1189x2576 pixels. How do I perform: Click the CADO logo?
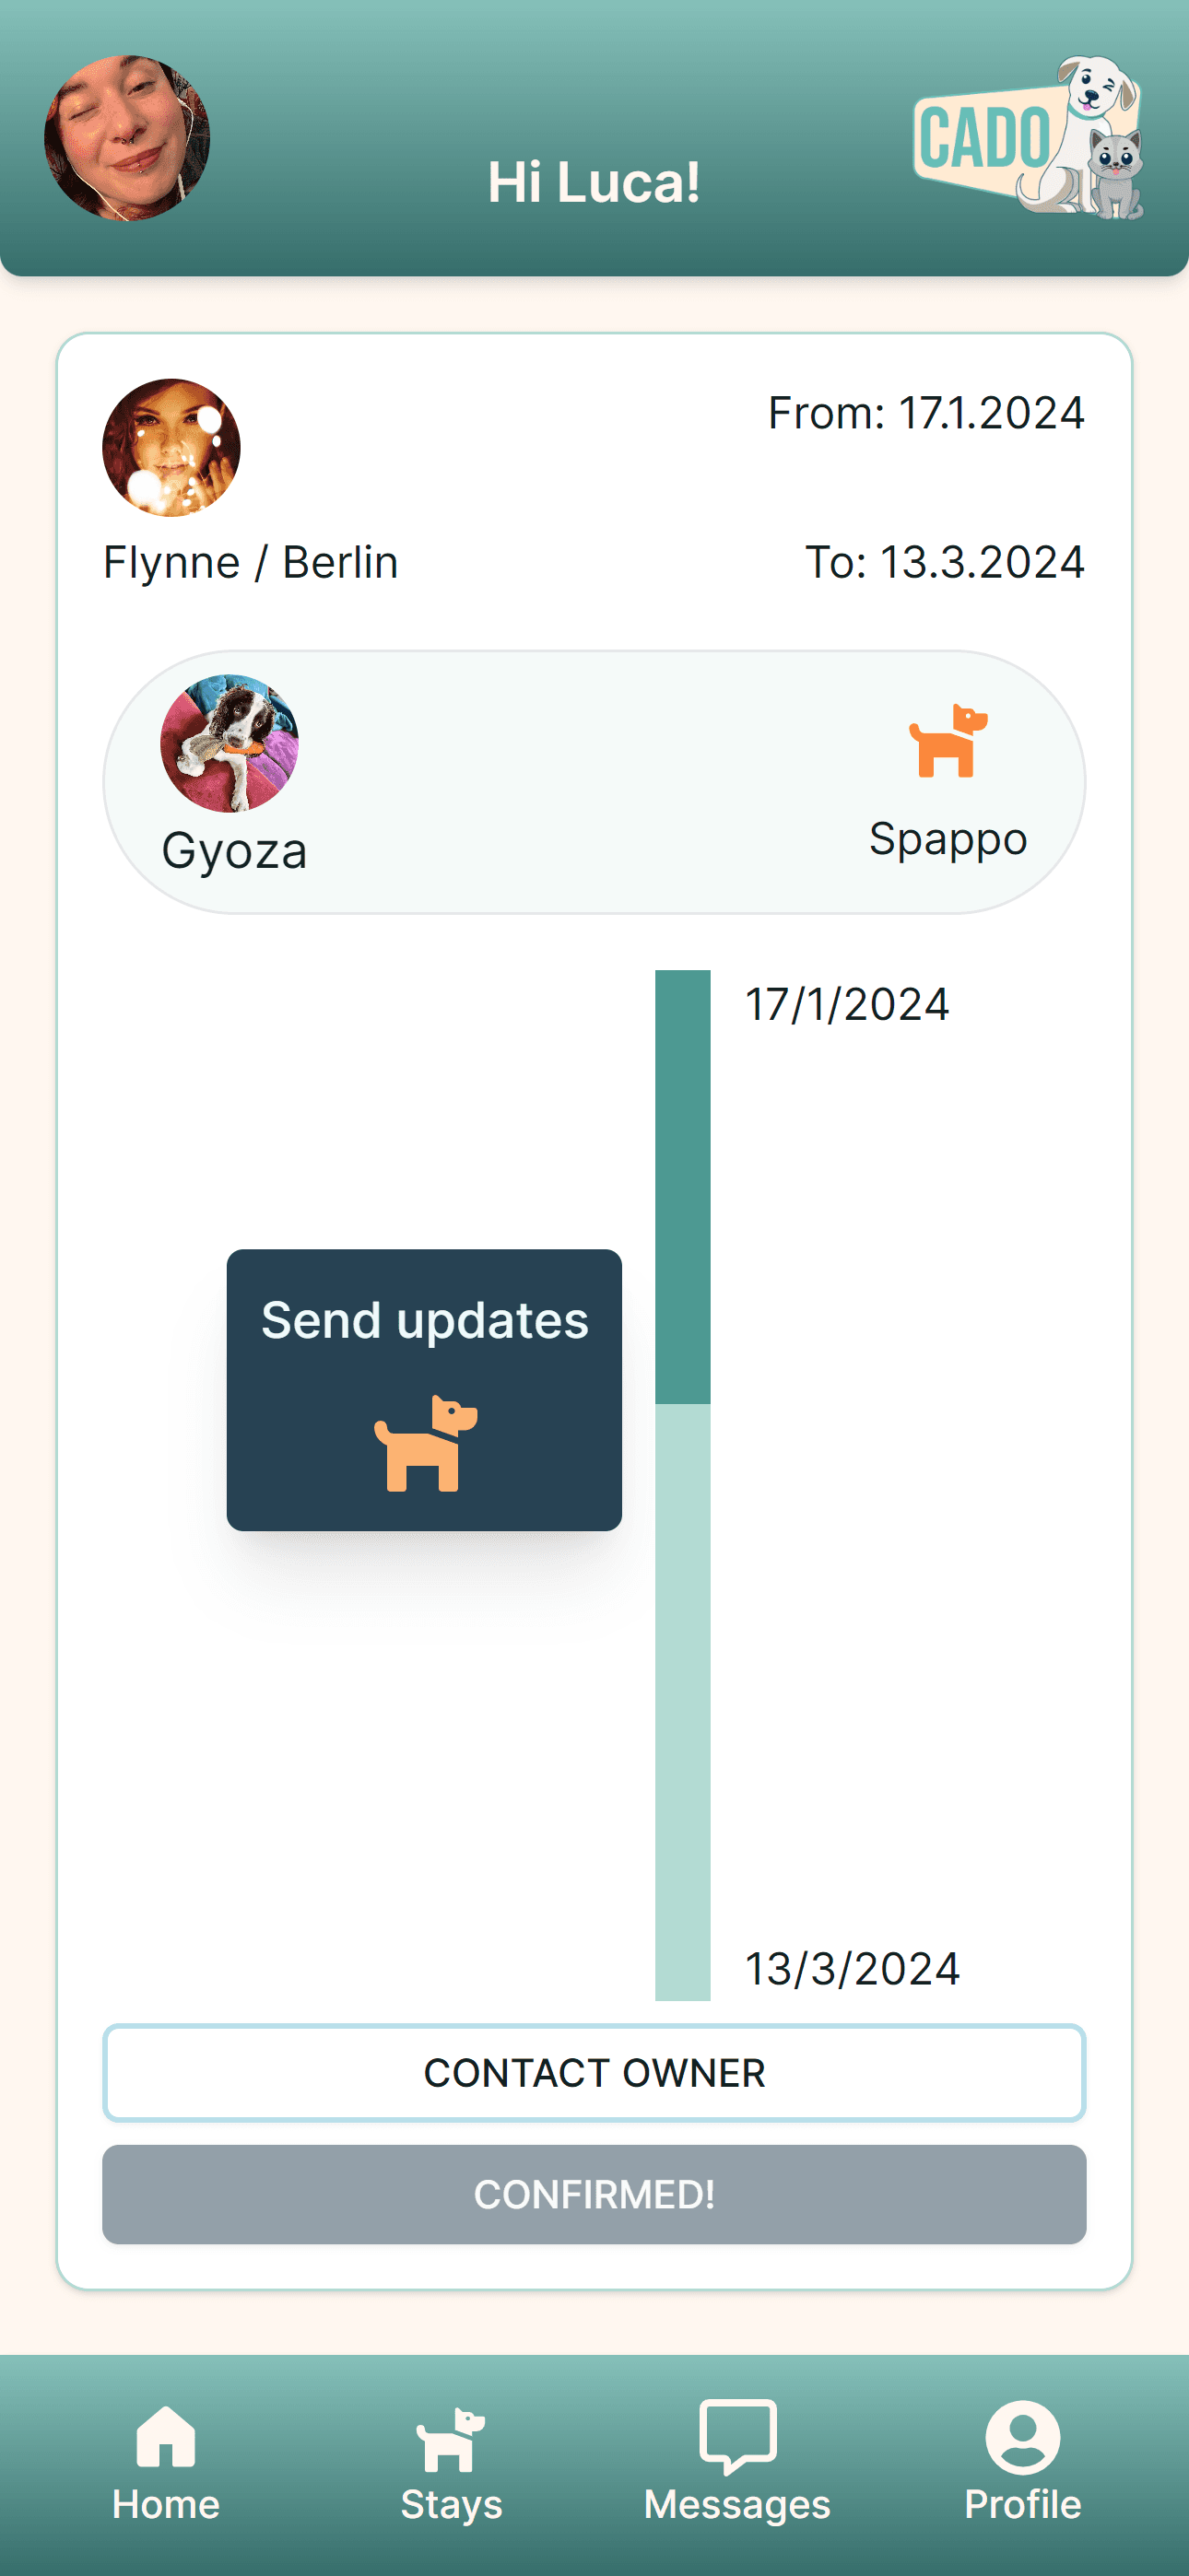click(x=1028, y=138)
